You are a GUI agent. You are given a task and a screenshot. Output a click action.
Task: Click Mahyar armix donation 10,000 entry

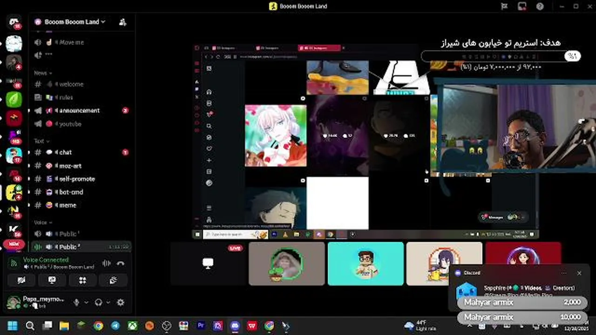(x=522, y=317)
